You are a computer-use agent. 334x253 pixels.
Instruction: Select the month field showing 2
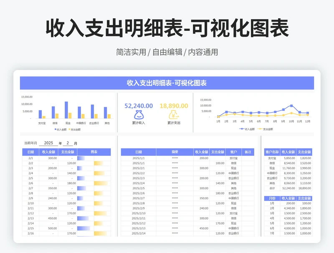pyautogui.click(x=68, y=143)
